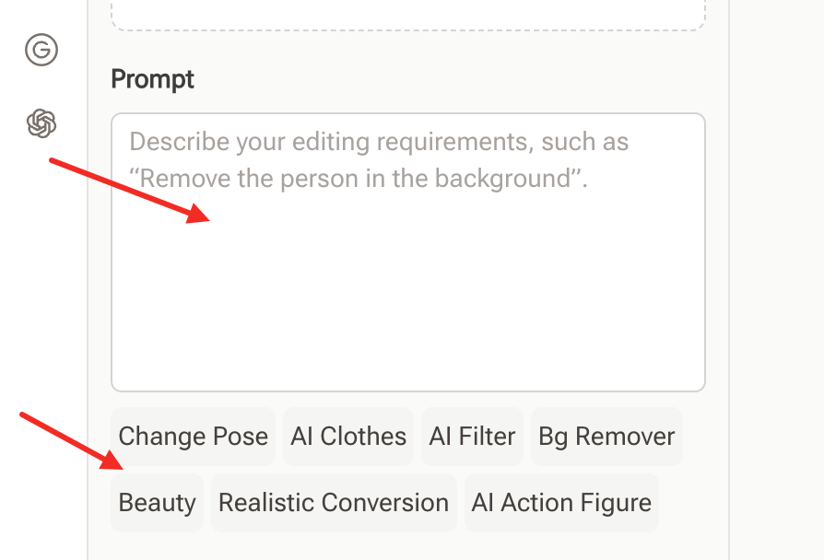Focus the editing requirements input area
The height and width of the screenshot is (560, 824).
[x=407, y=249]
